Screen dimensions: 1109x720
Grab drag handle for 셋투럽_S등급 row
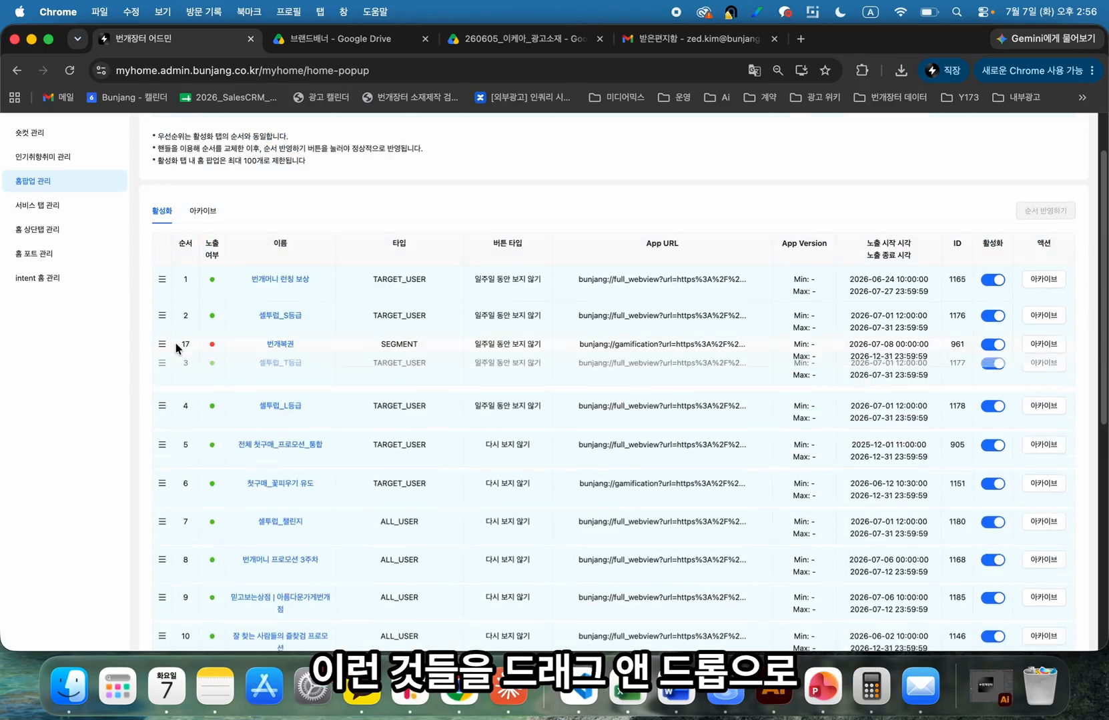click(x=162, y=315)
